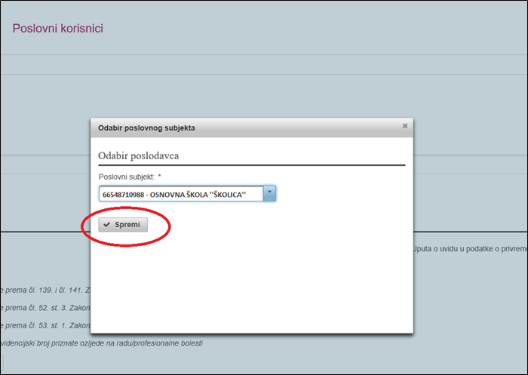This screenshot has width=528, height=375.
Task: Select the line mentioning čl. 139. i čl. 141.
Action: tap(45, 290)
